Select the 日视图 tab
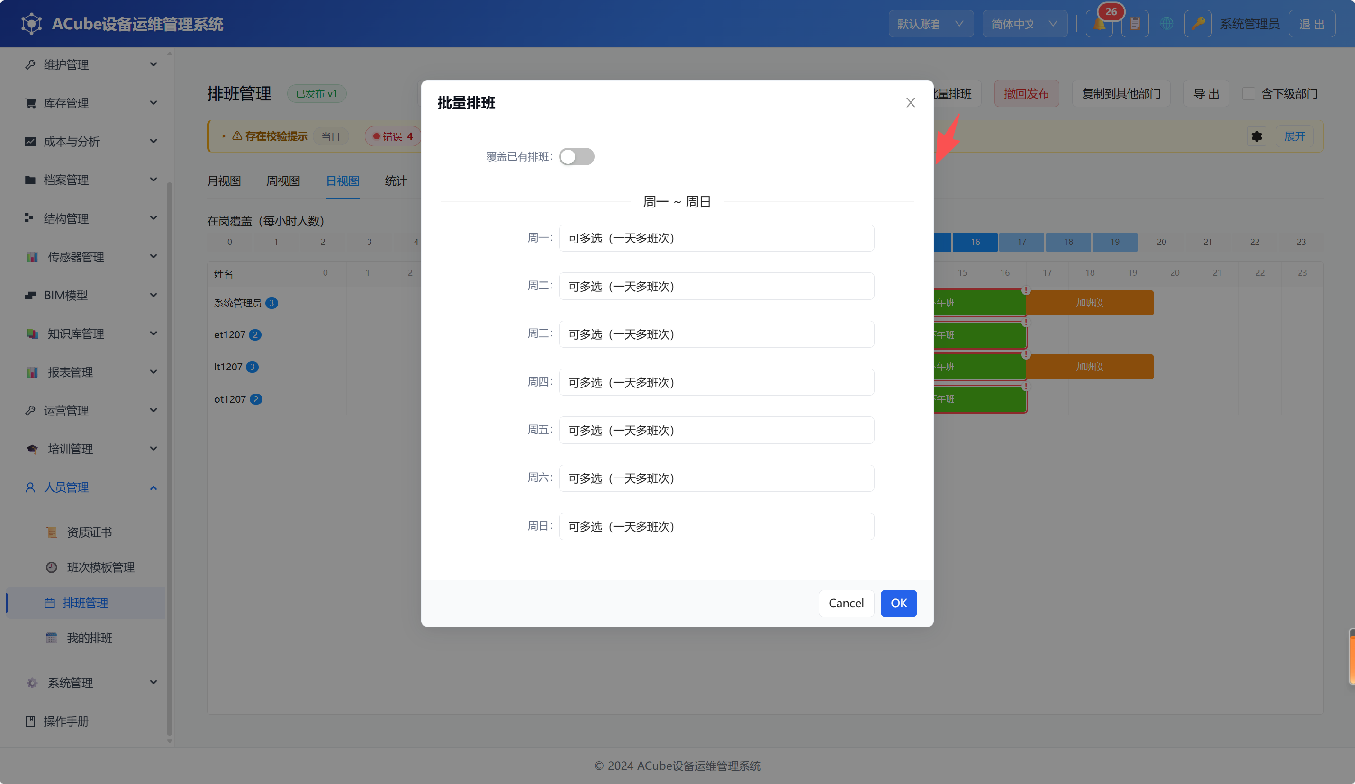 pyautogui.click(x=343, y=181)
